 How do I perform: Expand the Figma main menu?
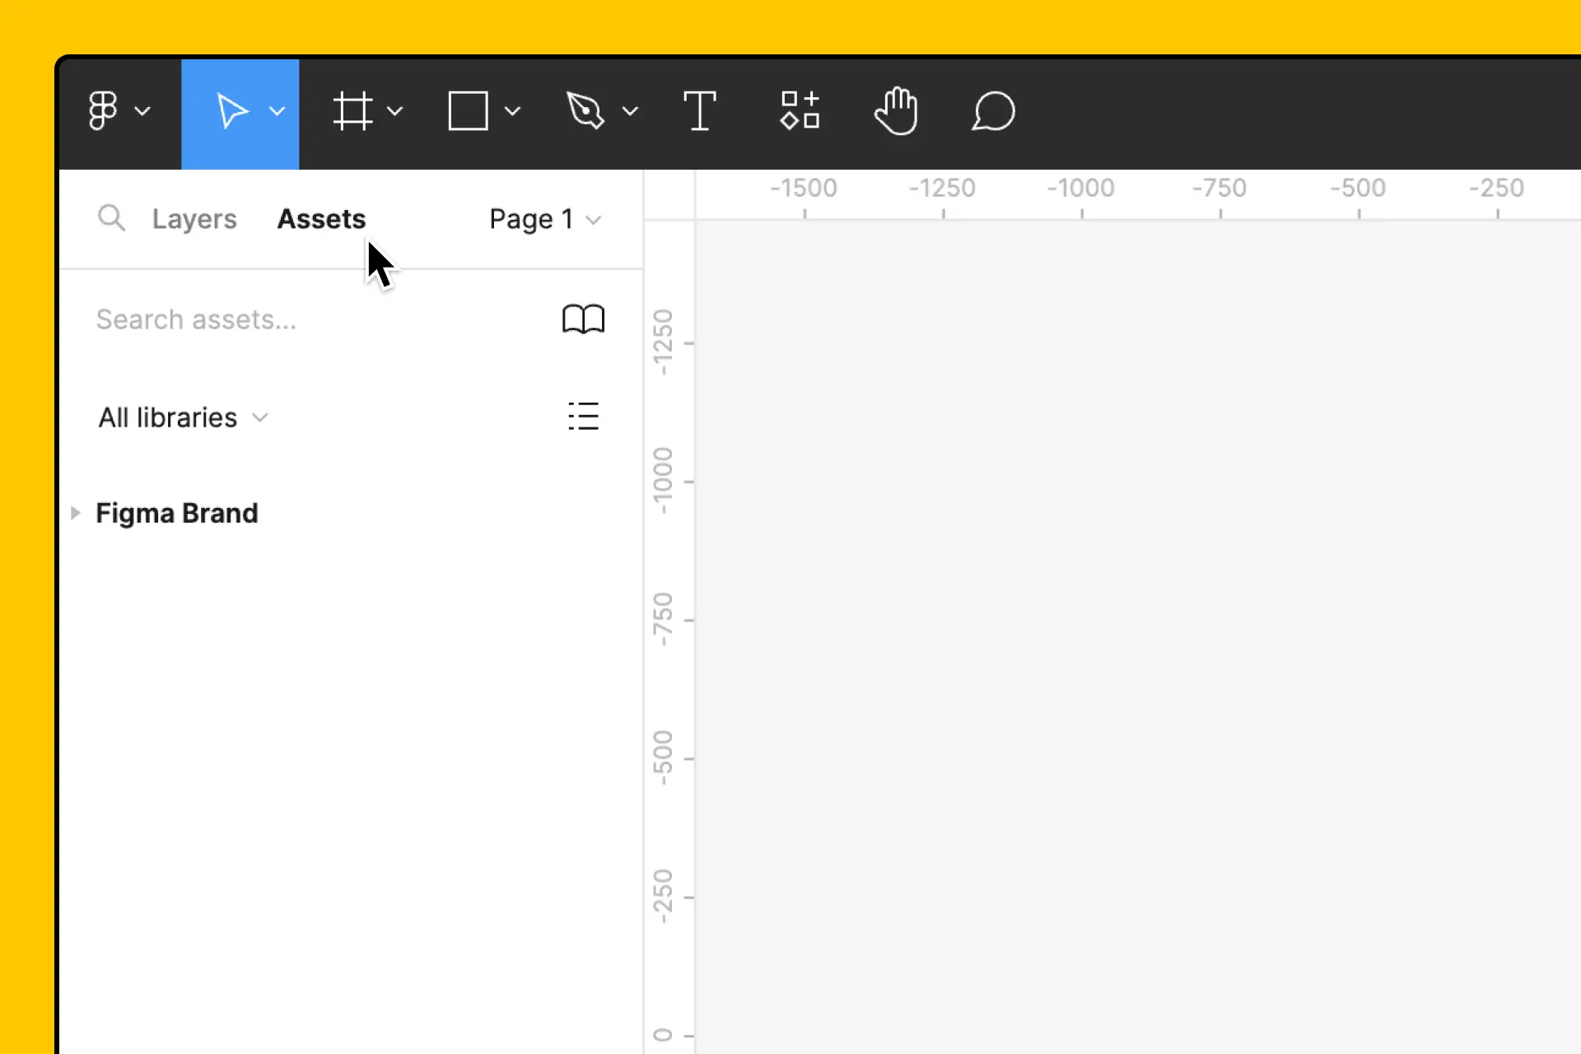tap(116, 110)
